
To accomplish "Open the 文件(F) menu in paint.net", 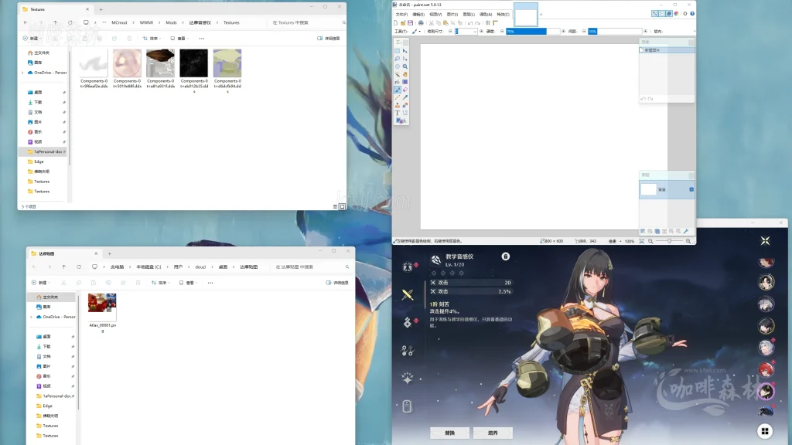I will 402,14.
